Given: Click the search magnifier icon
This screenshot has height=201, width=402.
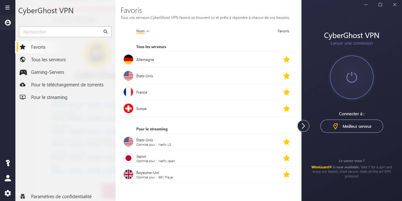Looking at the screenshot, I should [106, 32].
